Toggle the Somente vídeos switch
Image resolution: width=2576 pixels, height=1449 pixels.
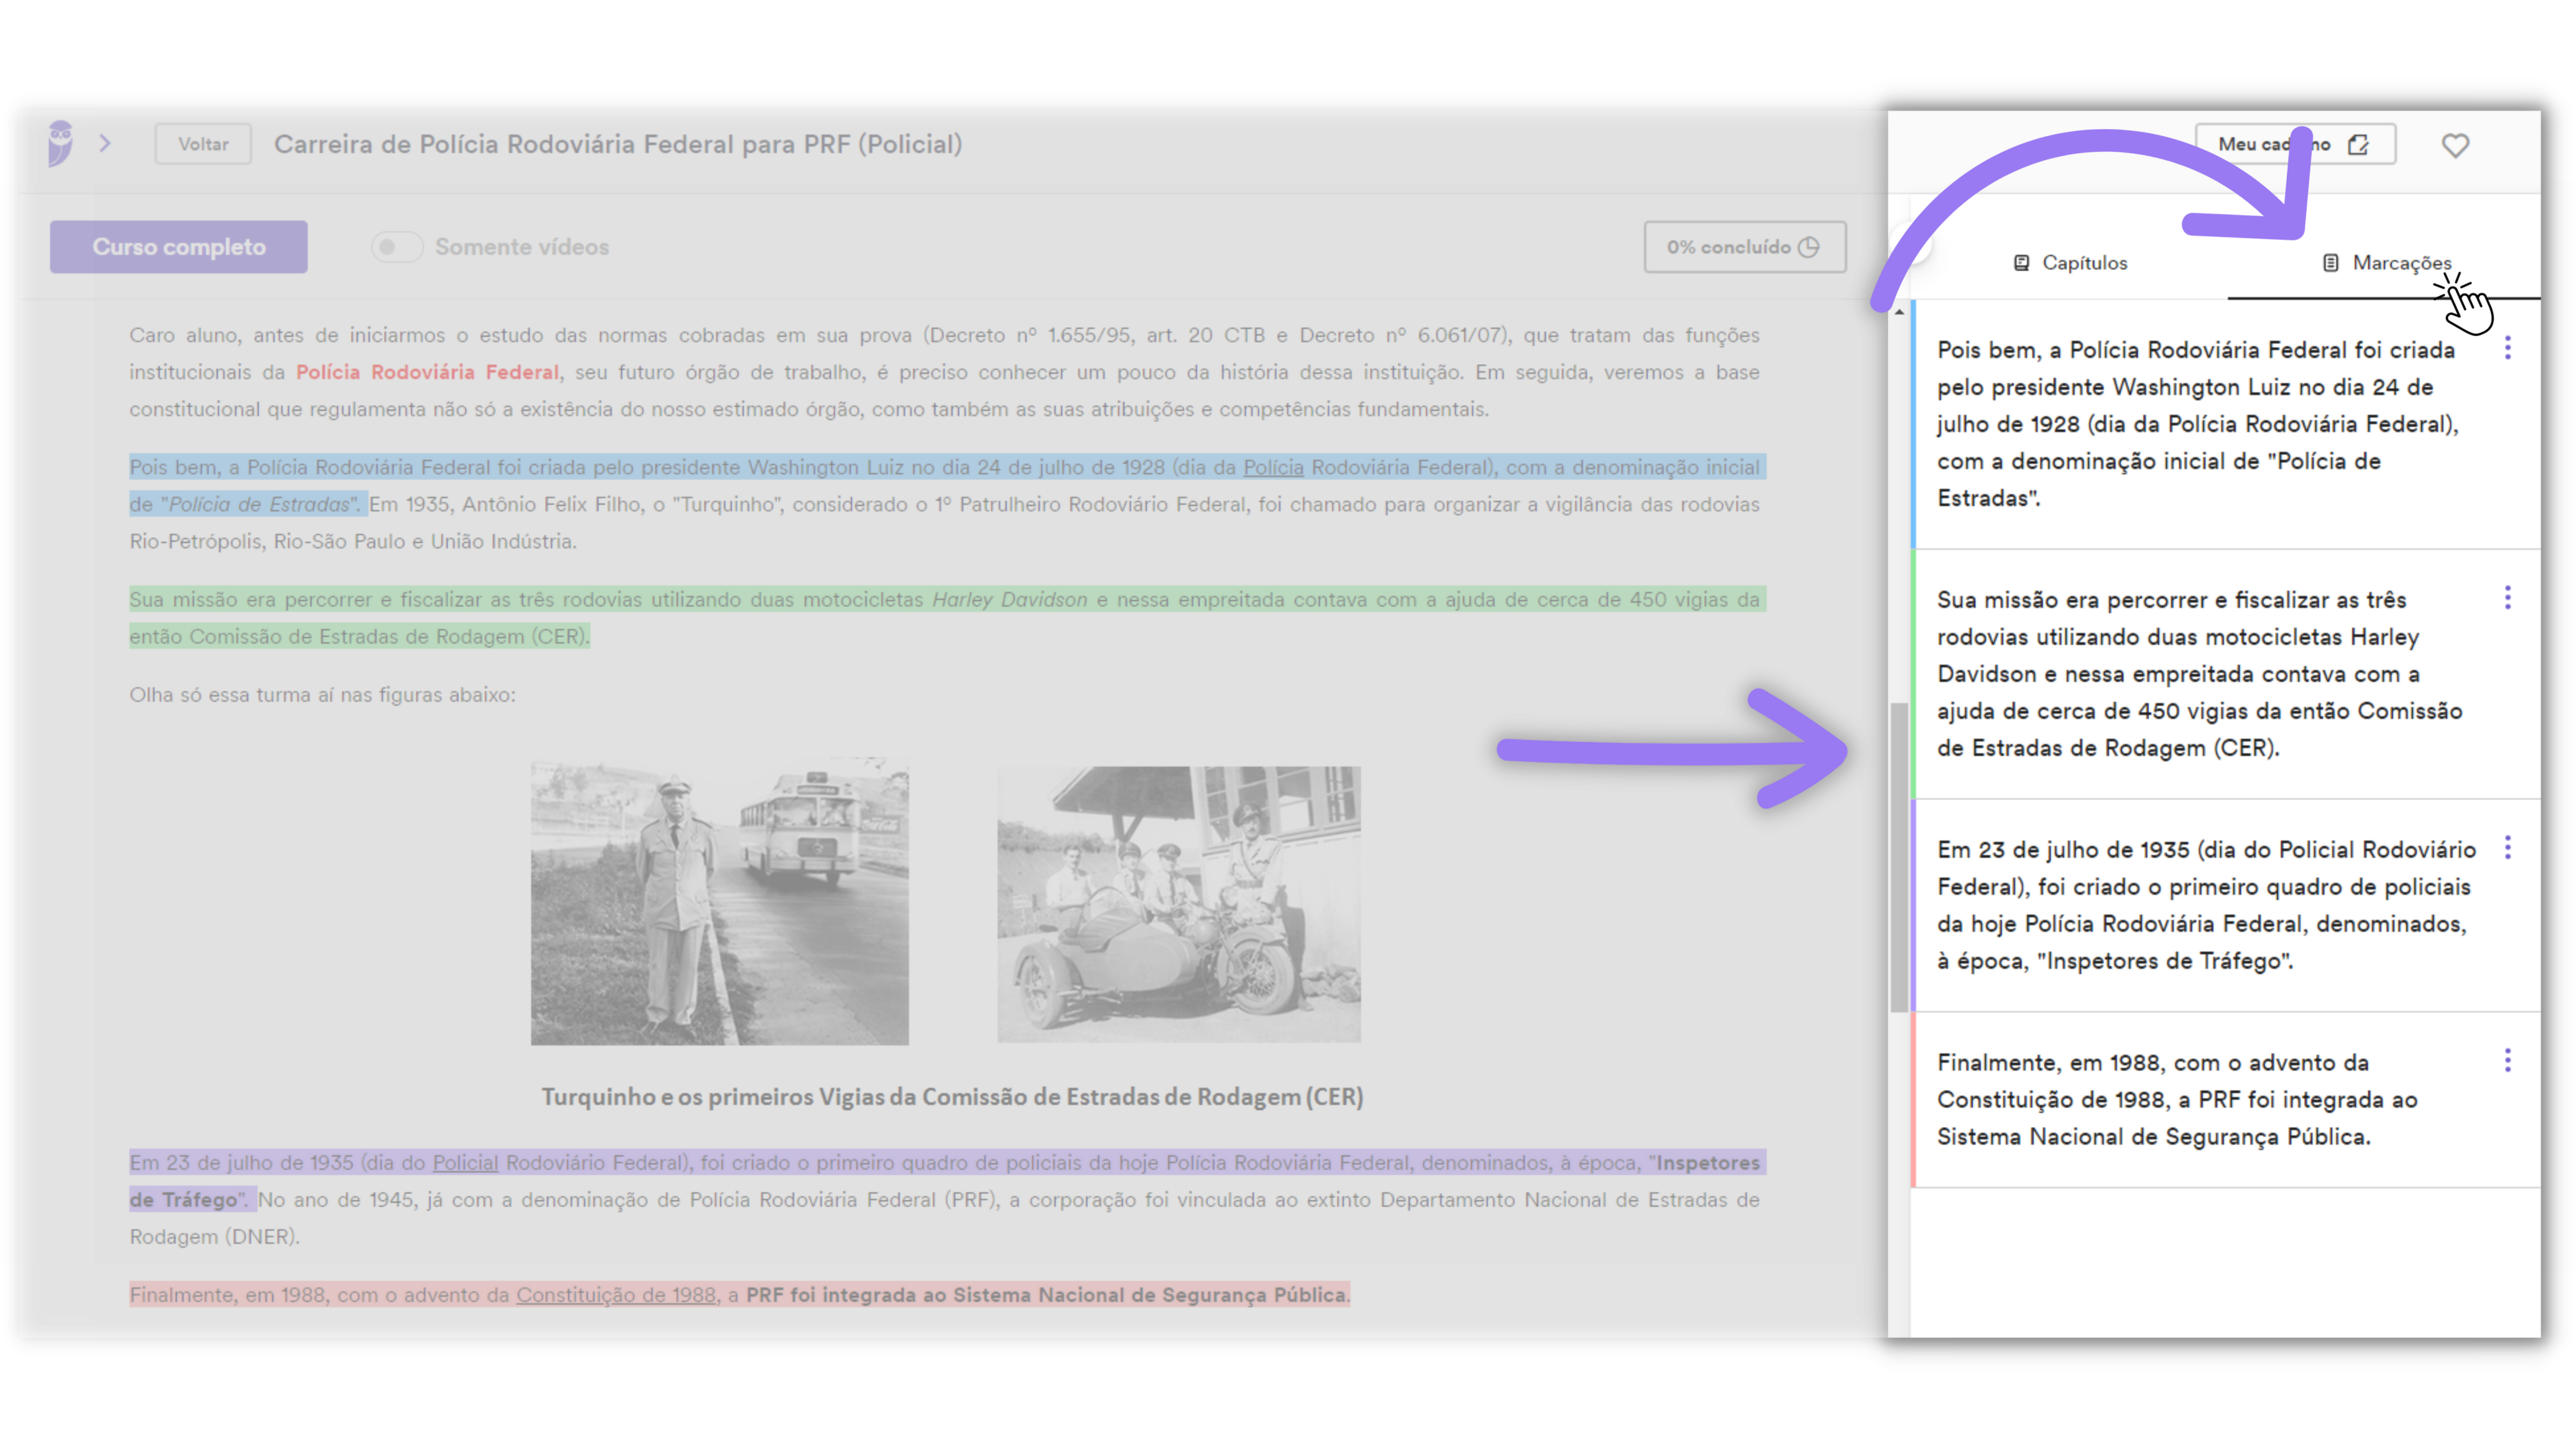397,247
